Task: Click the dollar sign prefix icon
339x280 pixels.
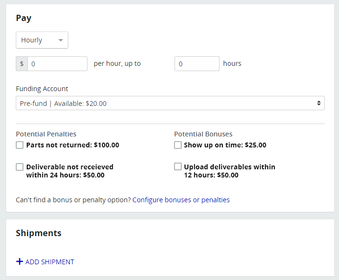Action: click(22, 63)
